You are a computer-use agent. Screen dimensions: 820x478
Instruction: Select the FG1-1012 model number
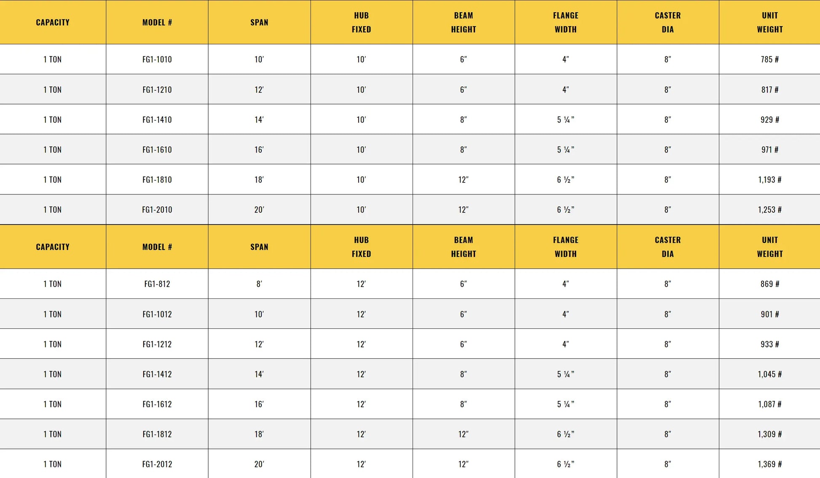157,314
